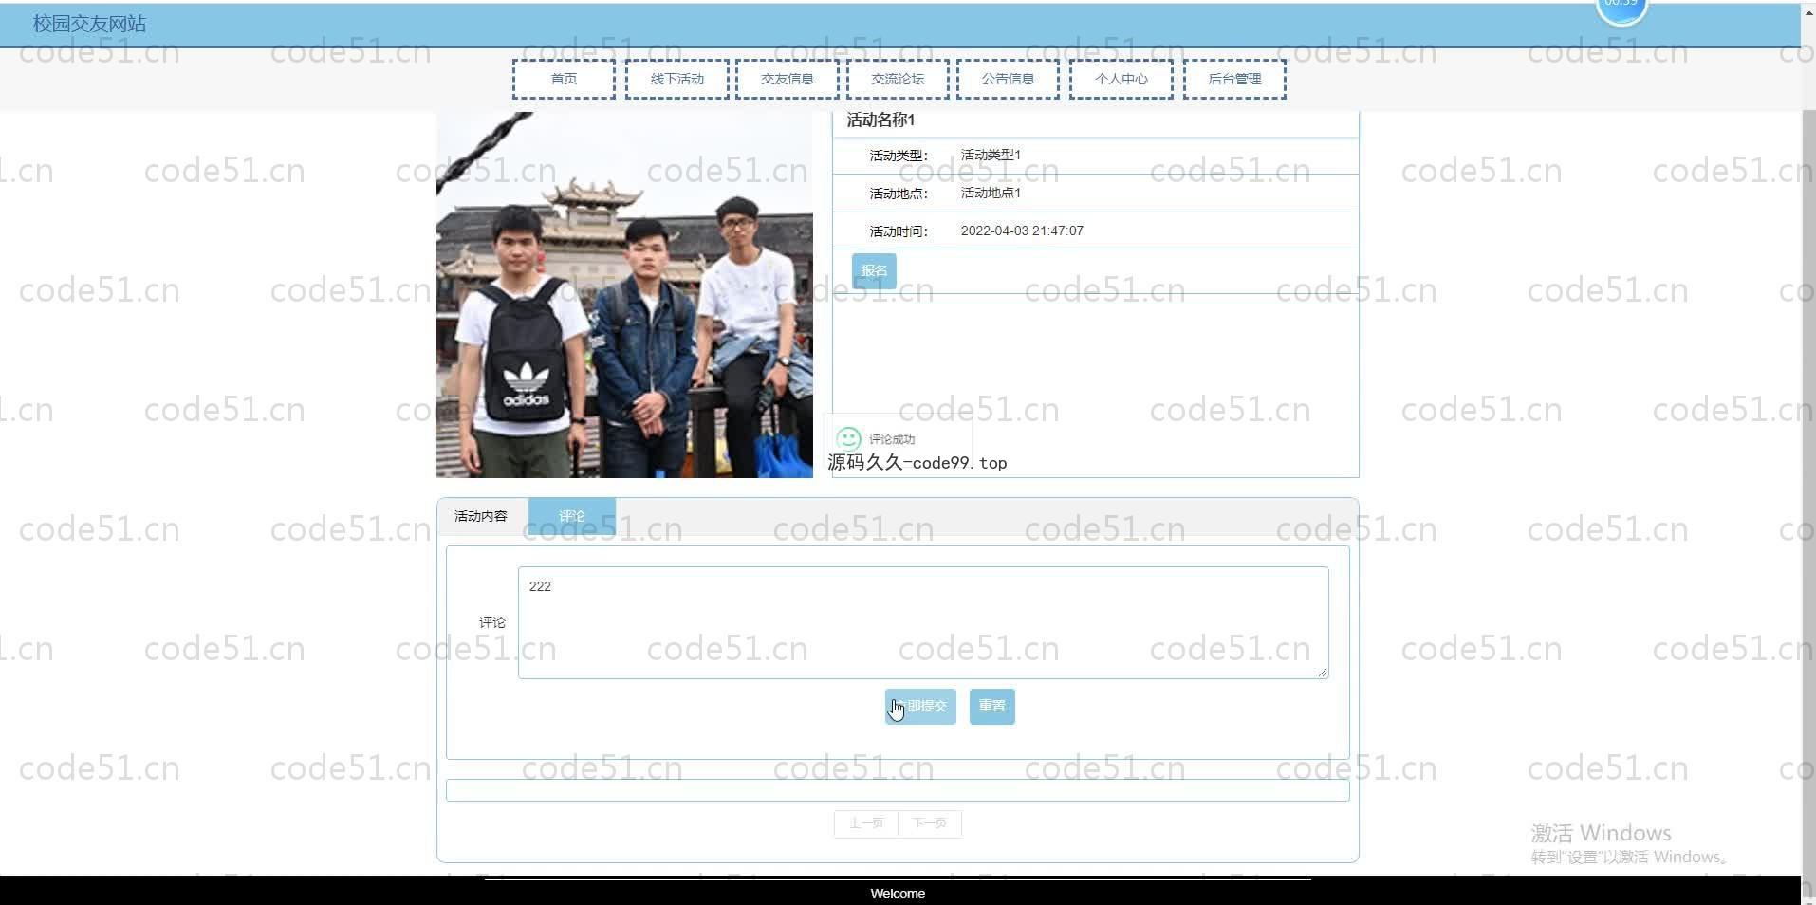The height and width of the screenshot is (905, 1816).
Task: Switch to the 活动内容 tab
Action: (x=481, y=516)
